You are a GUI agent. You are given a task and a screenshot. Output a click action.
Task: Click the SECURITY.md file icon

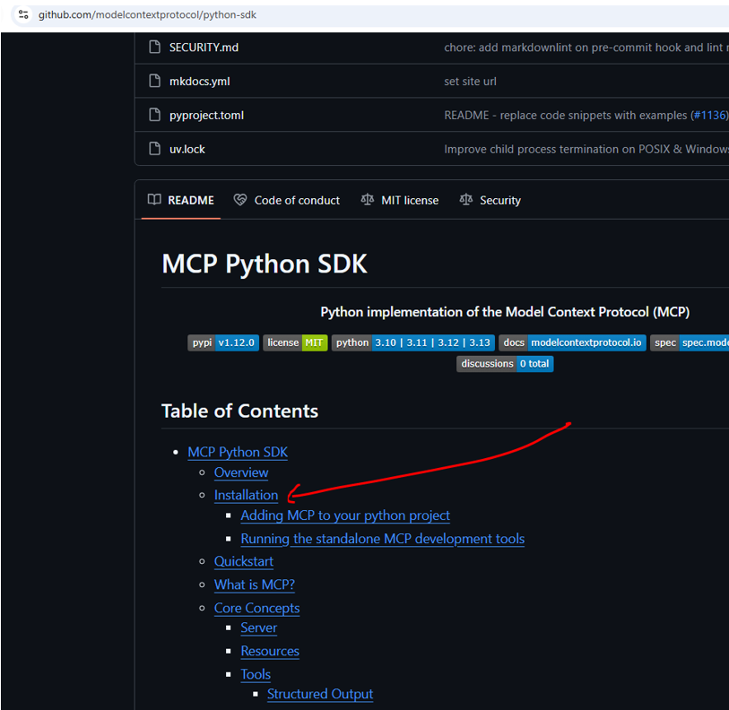[152, 48]
